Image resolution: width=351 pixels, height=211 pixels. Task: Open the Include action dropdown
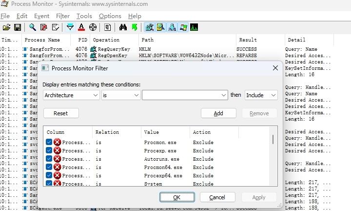tap(261, 95)
